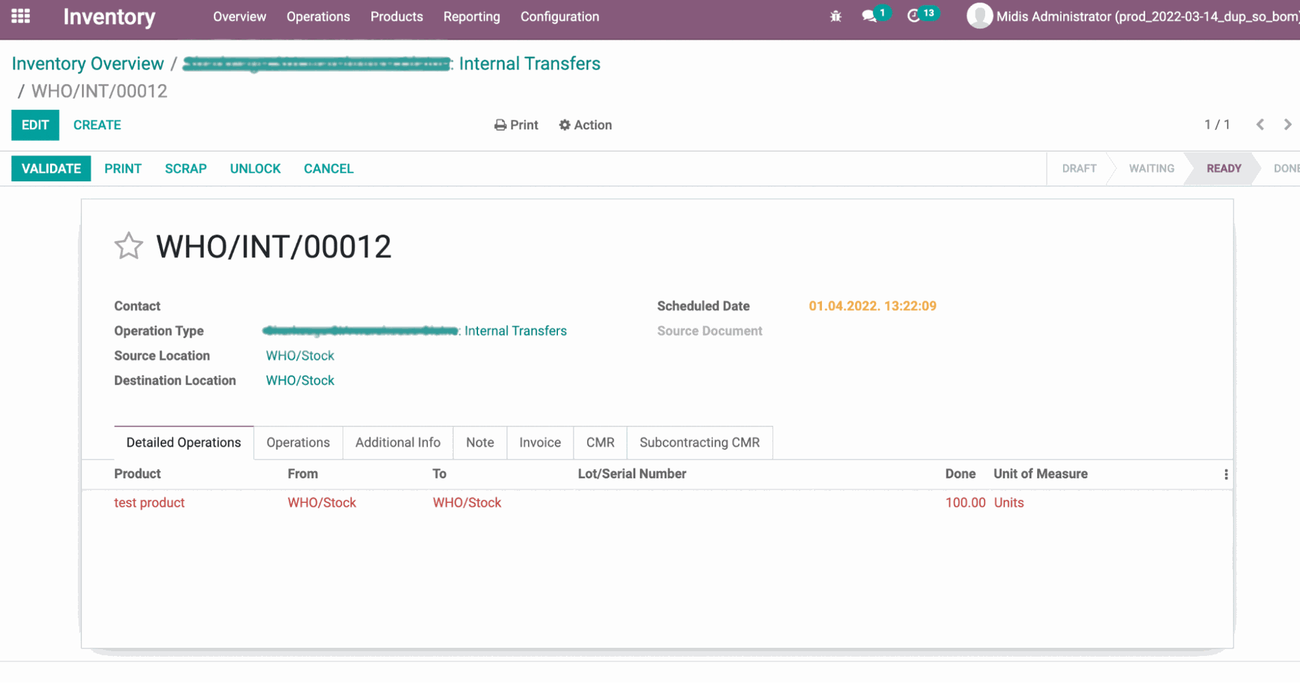Open the activities clock icon

coord(914,16)
